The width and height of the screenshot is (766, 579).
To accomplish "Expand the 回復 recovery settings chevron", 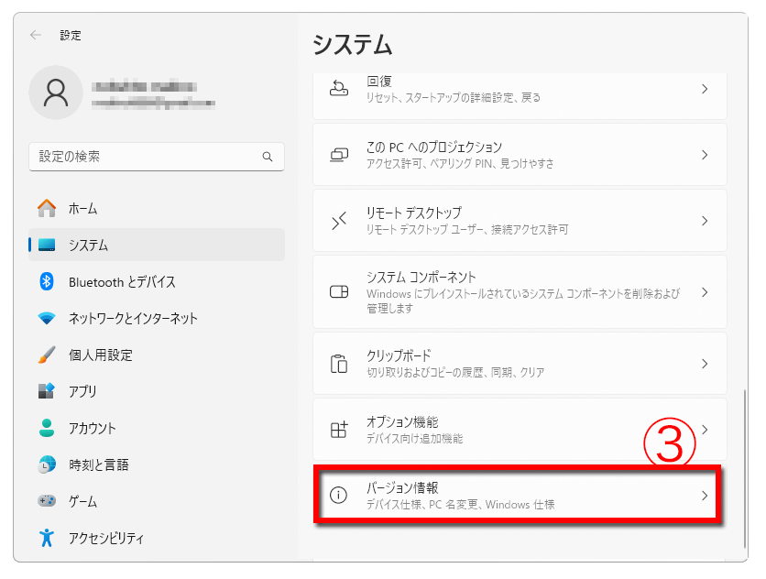I will 704,89.
